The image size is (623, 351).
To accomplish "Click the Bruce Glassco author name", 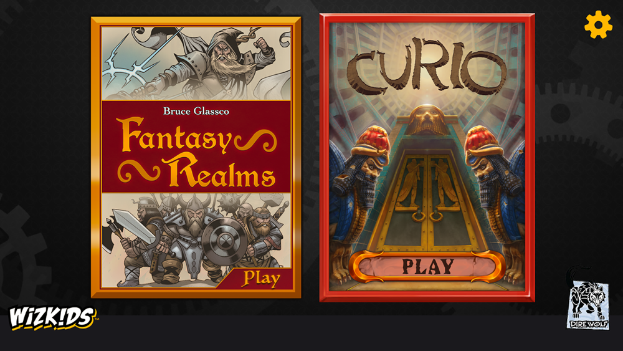I will click(196, 112).
